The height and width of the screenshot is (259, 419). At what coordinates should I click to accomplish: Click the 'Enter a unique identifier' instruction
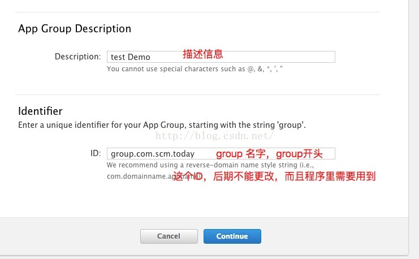tap(162, 125)
